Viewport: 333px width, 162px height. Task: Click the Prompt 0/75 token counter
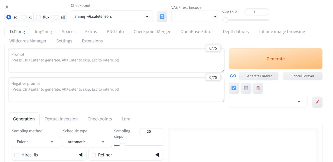tap(213, 48)
